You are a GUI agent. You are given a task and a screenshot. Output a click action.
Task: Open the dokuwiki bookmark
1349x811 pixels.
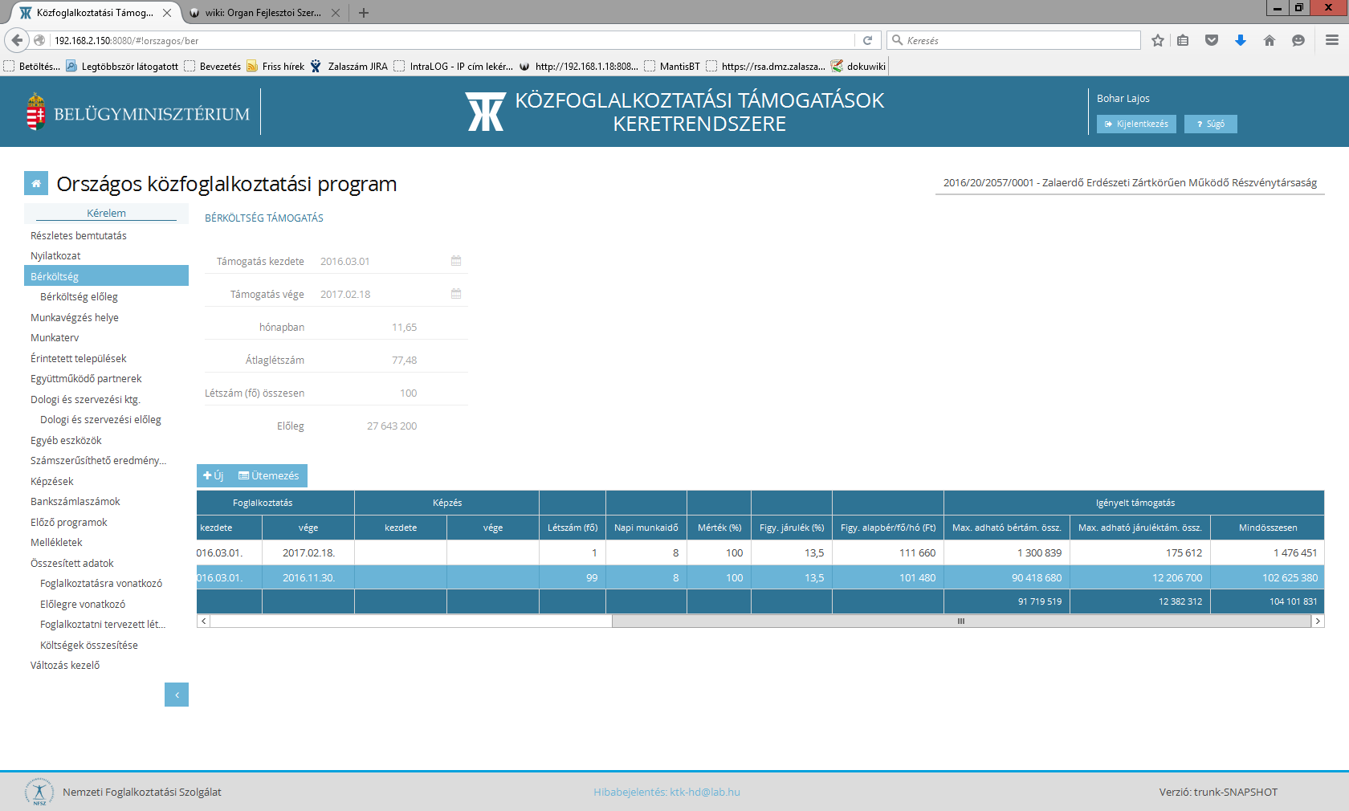point(858,66)
